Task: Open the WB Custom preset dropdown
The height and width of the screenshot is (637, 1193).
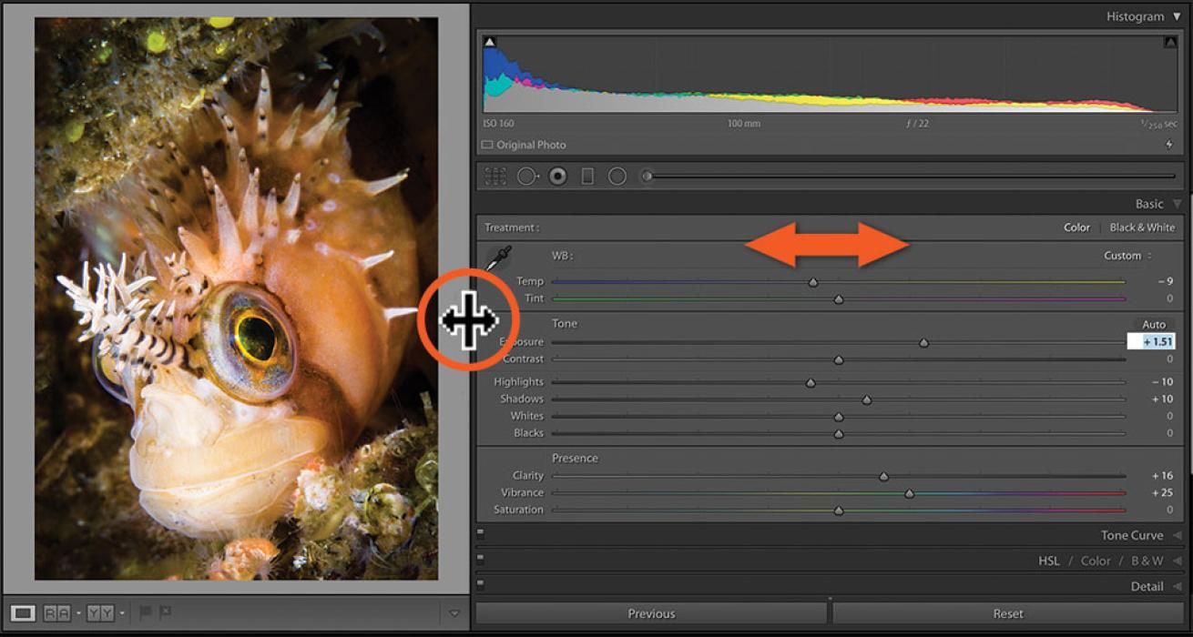Action: pos(1127,256)
